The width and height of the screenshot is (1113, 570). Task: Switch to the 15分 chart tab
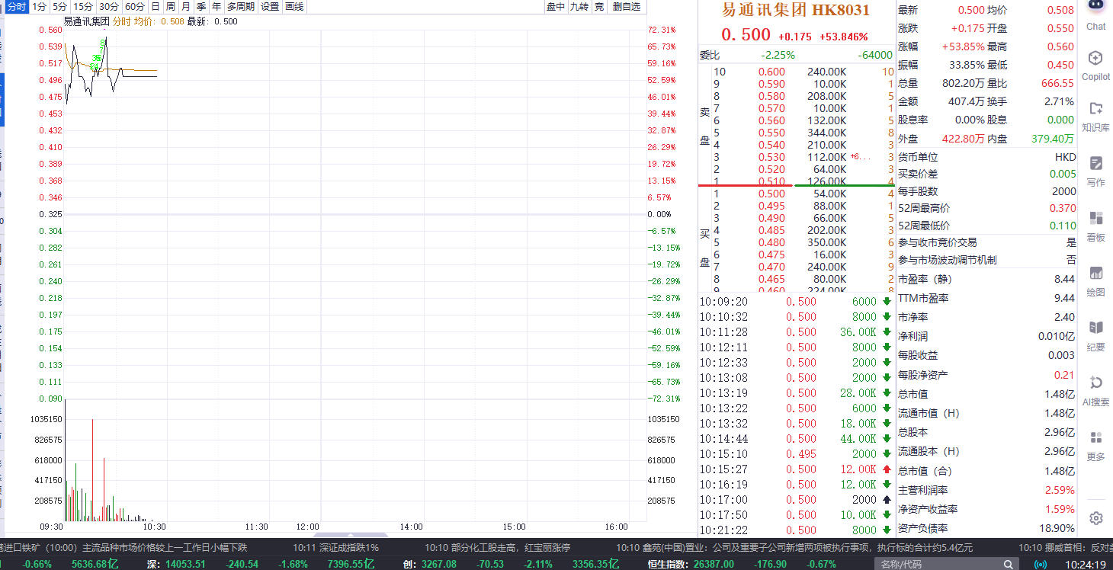[83, 7]
